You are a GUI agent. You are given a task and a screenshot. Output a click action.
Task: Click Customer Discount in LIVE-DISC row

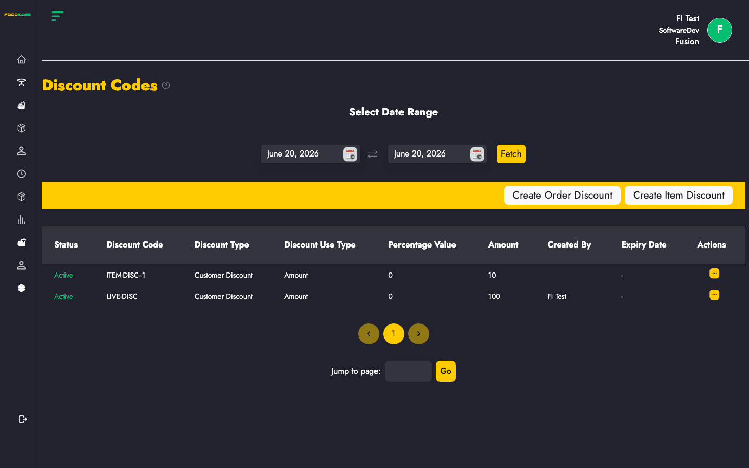point(224,297)
